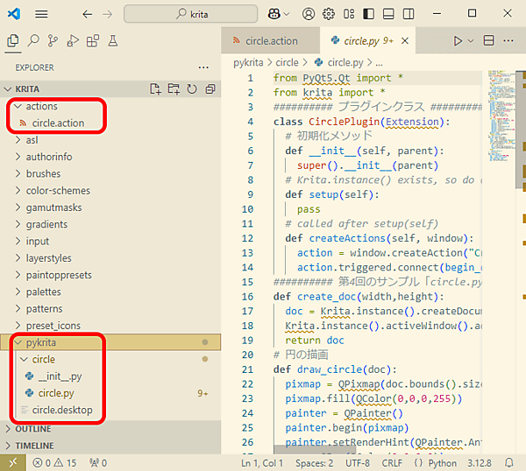
Task: Open the Search view in activity bar
Action: pyautogui.click(x=33, y=41)
